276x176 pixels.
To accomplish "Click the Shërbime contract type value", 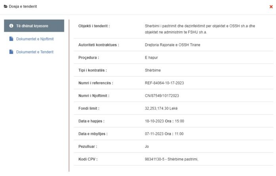I will click(x=153, y=70).
